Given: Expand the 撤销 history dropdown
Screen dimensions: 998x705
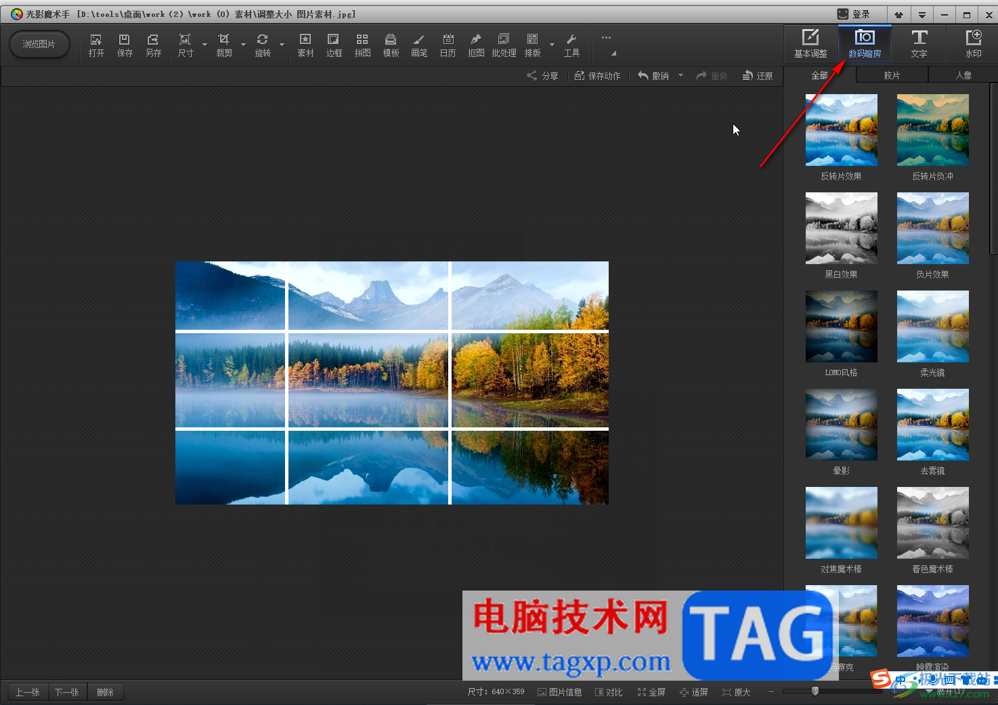Looking at the screenshot, I should [680, 75].
